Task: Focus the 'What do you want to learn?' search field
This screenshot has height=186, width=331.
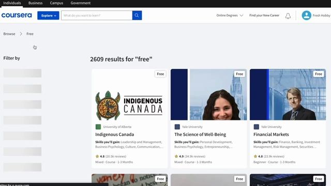Action: 97,16
